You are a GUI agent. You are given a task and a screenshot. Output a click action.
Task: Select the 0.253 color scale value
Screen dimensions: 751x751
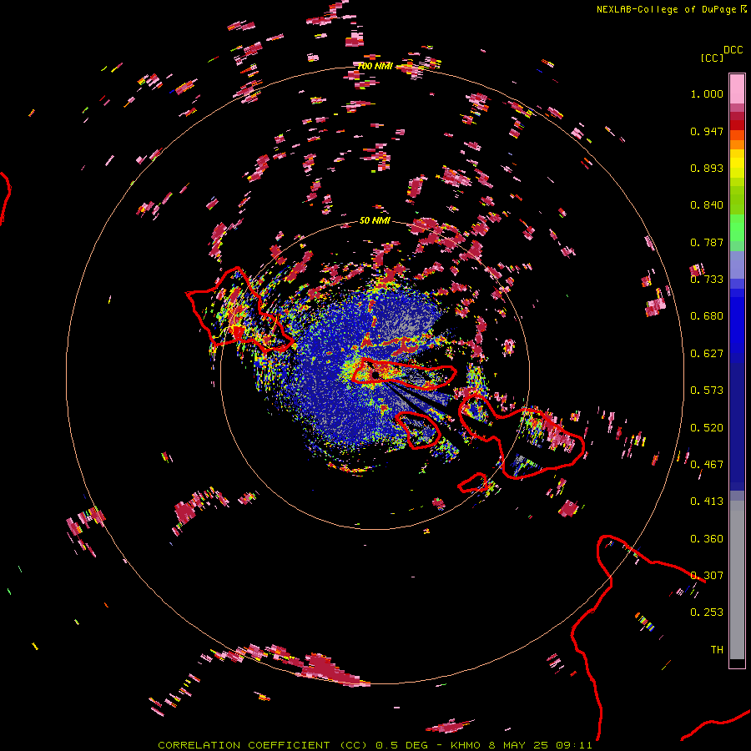click(707, 612)
